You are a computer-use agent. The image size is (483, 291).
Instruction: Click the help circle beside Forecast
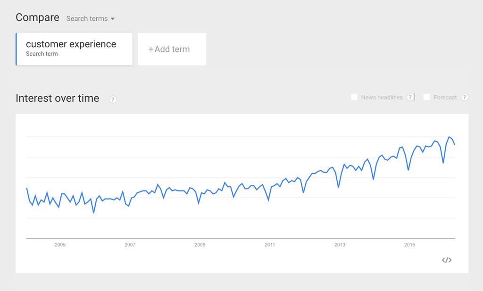465,97
